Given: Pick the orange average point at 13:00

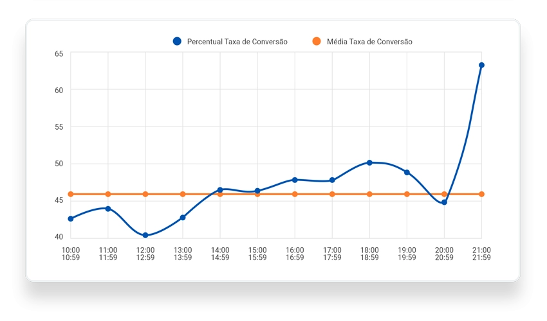Looking at the screenshot, I should coord(183,194).
